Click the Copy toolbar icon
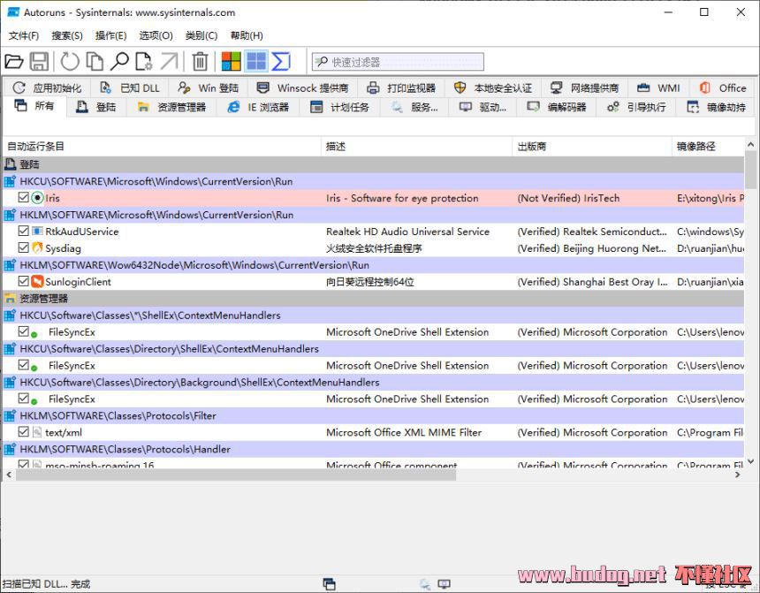Viewport: 760px width, 593px height. coord(94,61)
